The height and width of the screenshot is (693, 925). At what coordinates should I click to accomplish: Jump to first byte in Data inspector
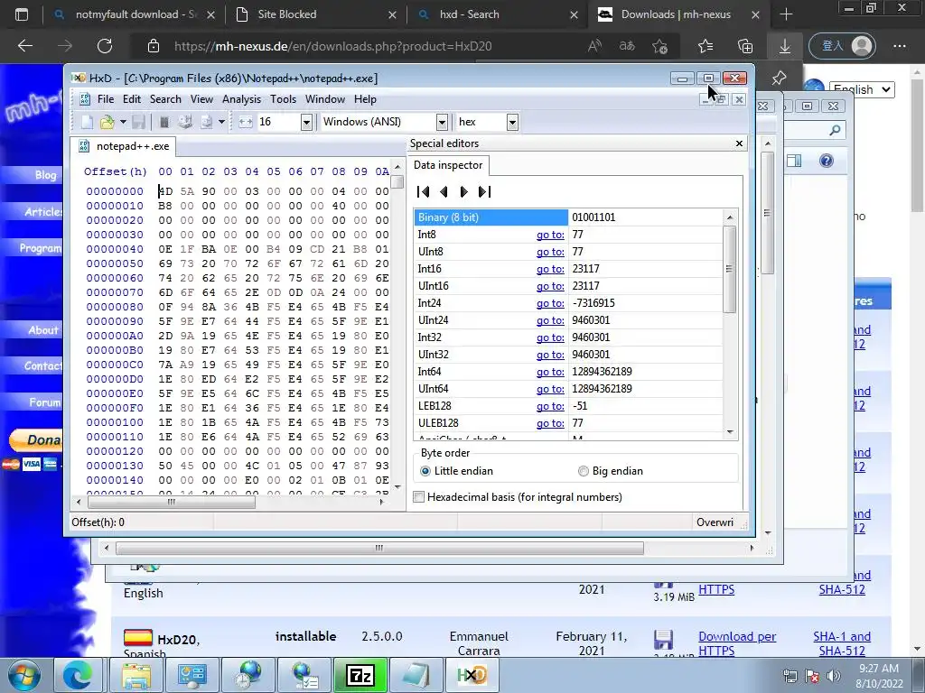(x=423, y=191)
